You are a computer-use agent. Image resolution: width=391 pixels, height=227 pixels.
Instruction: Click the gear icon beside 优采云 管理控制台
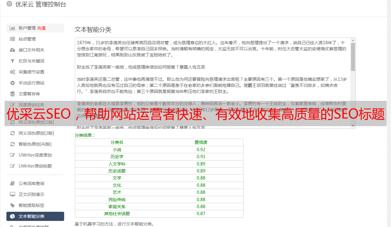(x=9, y=4)
